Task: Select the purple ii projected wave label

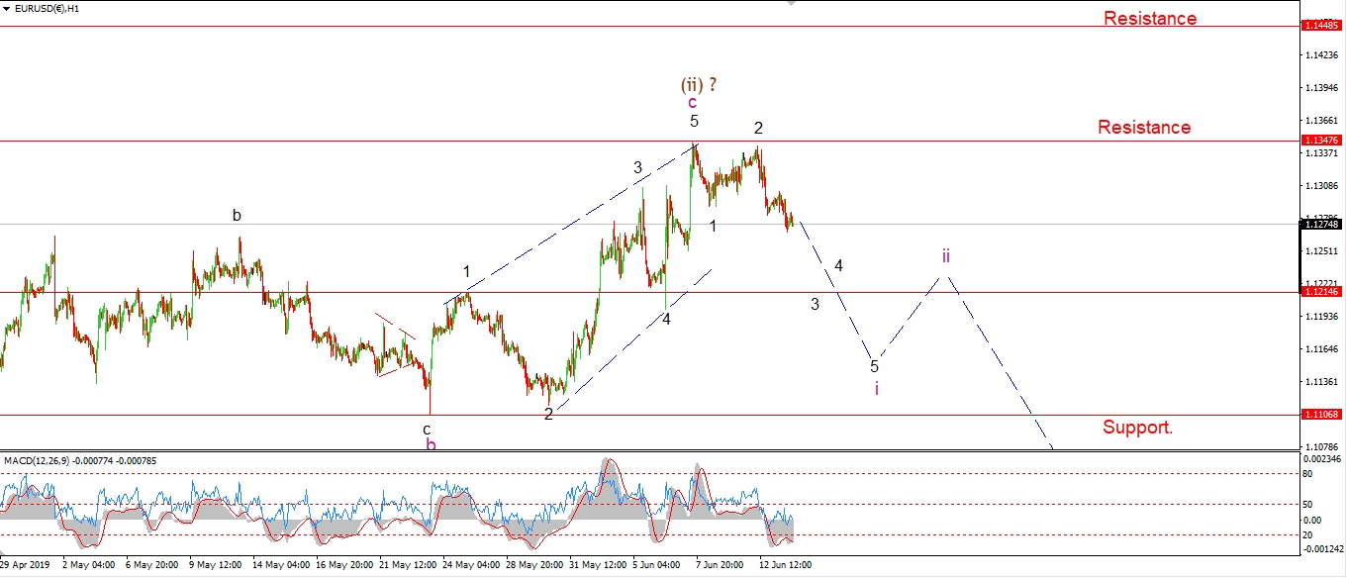Action: pyautogui.click(x=946, y=256)
